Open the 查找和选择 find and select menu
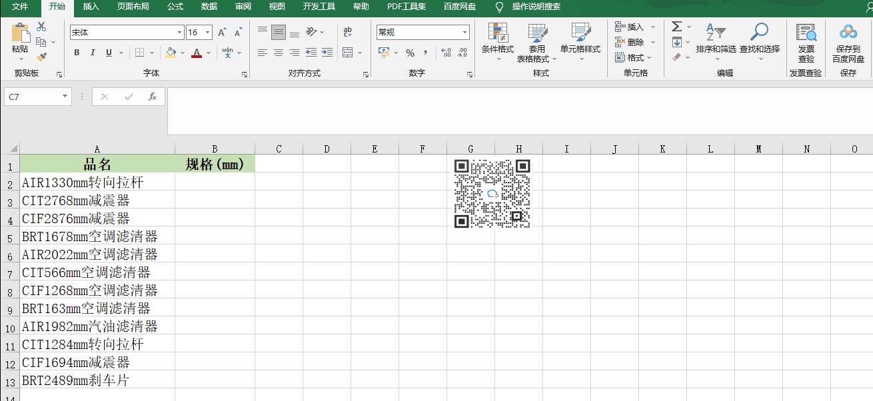 [x=760, y=43]
